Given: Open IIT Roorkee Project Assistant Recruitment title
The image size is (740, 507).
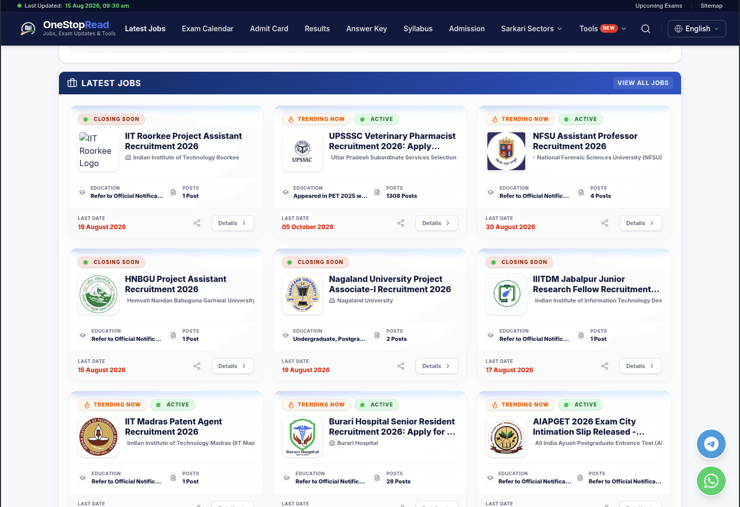Looking at the screenshot, I should tap(183, 141).
